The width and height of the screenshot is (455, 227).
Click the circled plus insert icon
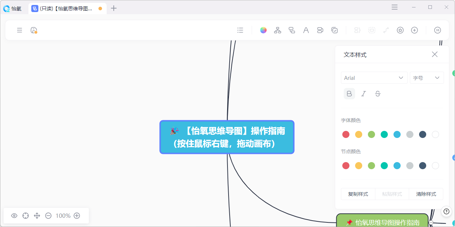(414, 30)
